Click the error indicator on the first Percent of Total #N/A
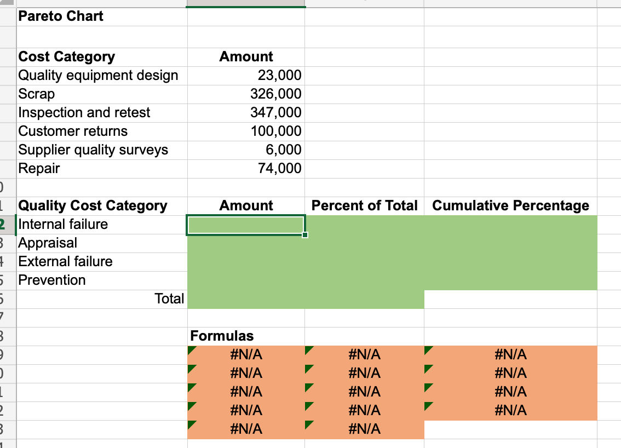The height and width of the screenshot is (448, 621). pyautogui.click(x=310, y=351)
